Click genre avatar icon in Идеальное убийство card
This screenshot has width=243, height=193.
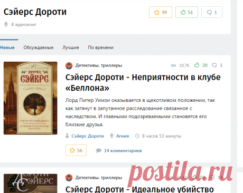tap(69, 178)
